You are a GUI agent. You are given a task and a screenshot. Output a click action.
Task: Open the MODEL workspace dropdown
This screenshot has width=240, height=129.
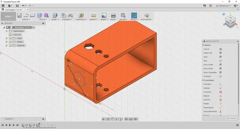pyautogui.click(x=8, y=16)
